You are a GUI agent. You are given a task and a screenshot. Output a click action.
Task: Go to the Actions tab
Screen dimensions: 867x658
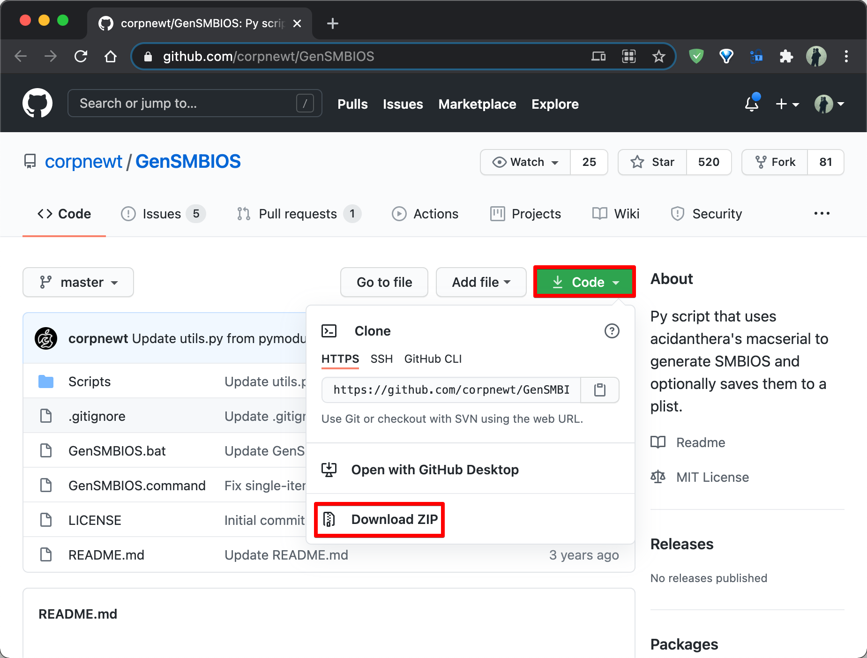[x=425, y=214]
